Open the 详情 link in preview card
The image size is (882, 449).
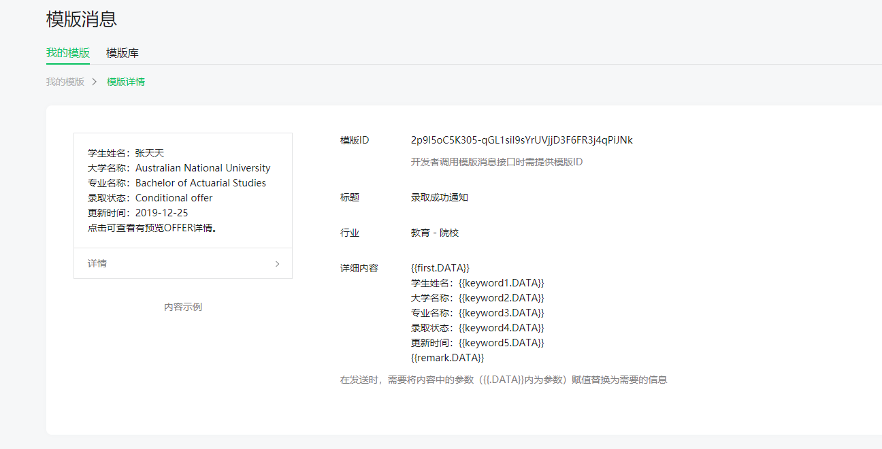click(x=97, y=263)
